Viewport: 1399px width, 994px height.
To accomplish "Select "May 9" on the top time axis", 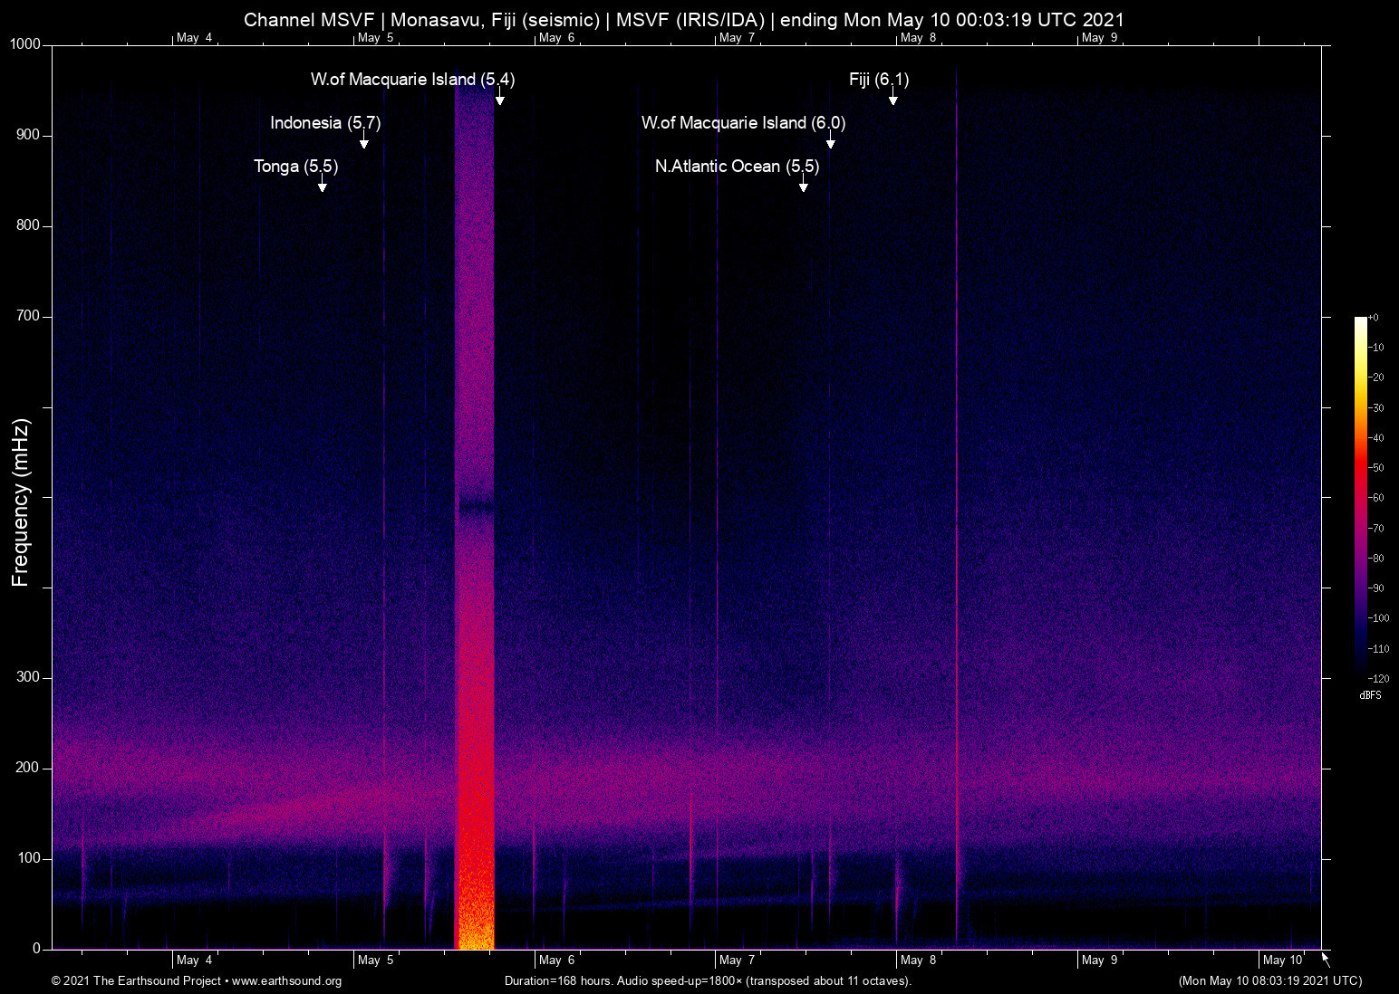I will pyautogui.click(x=1099, y=38).
